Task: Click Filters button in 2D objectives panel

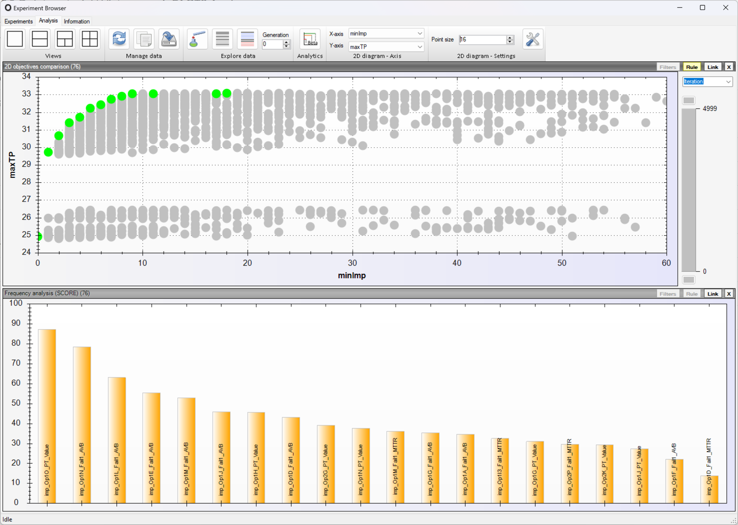Action: pos(667,67)
